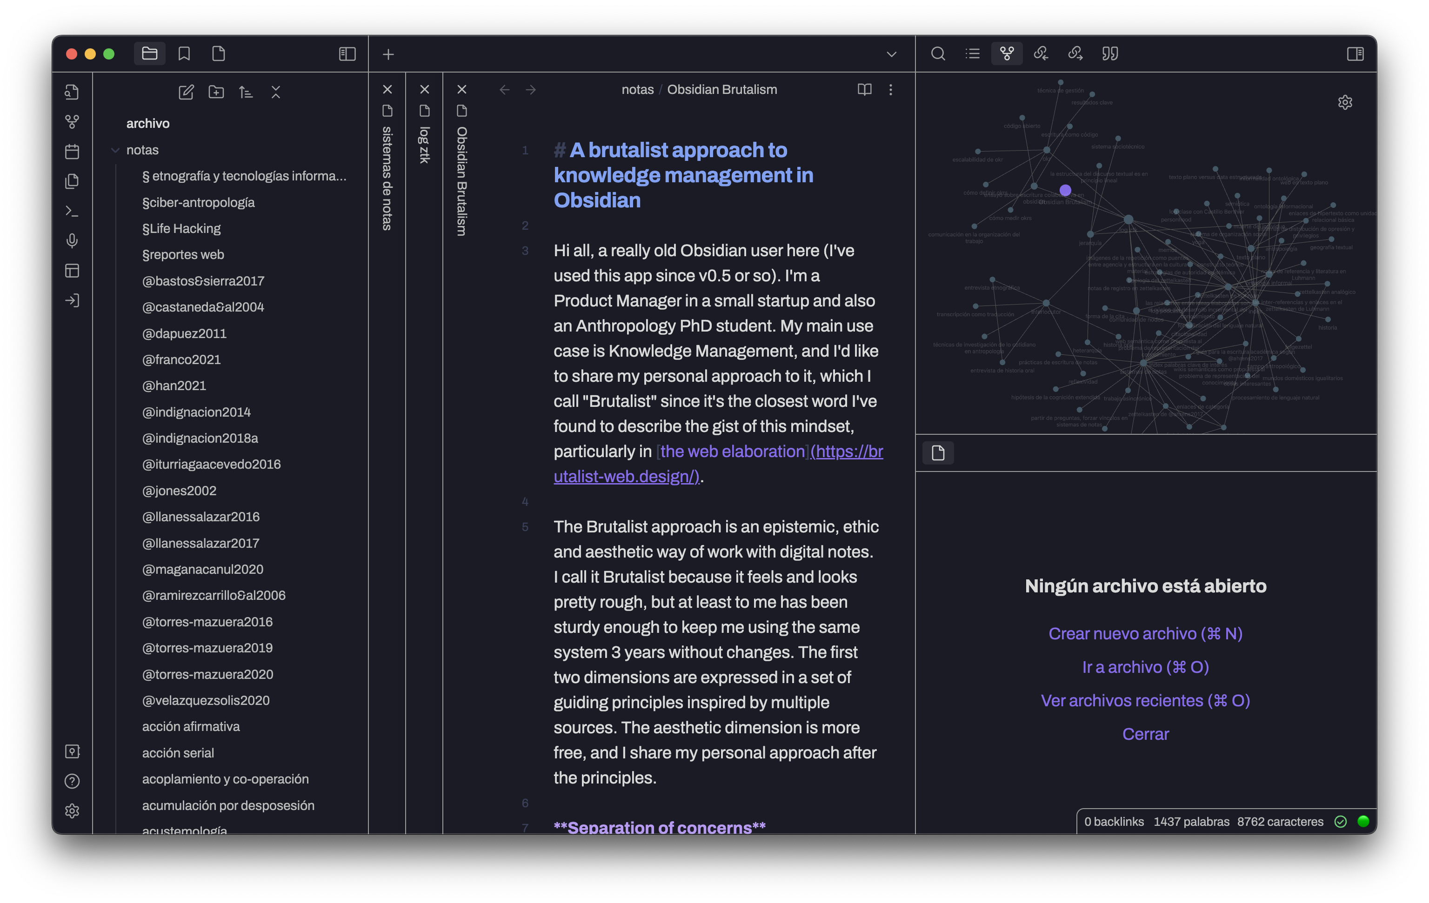Close the sistemas de notas tab

(387, 90)
